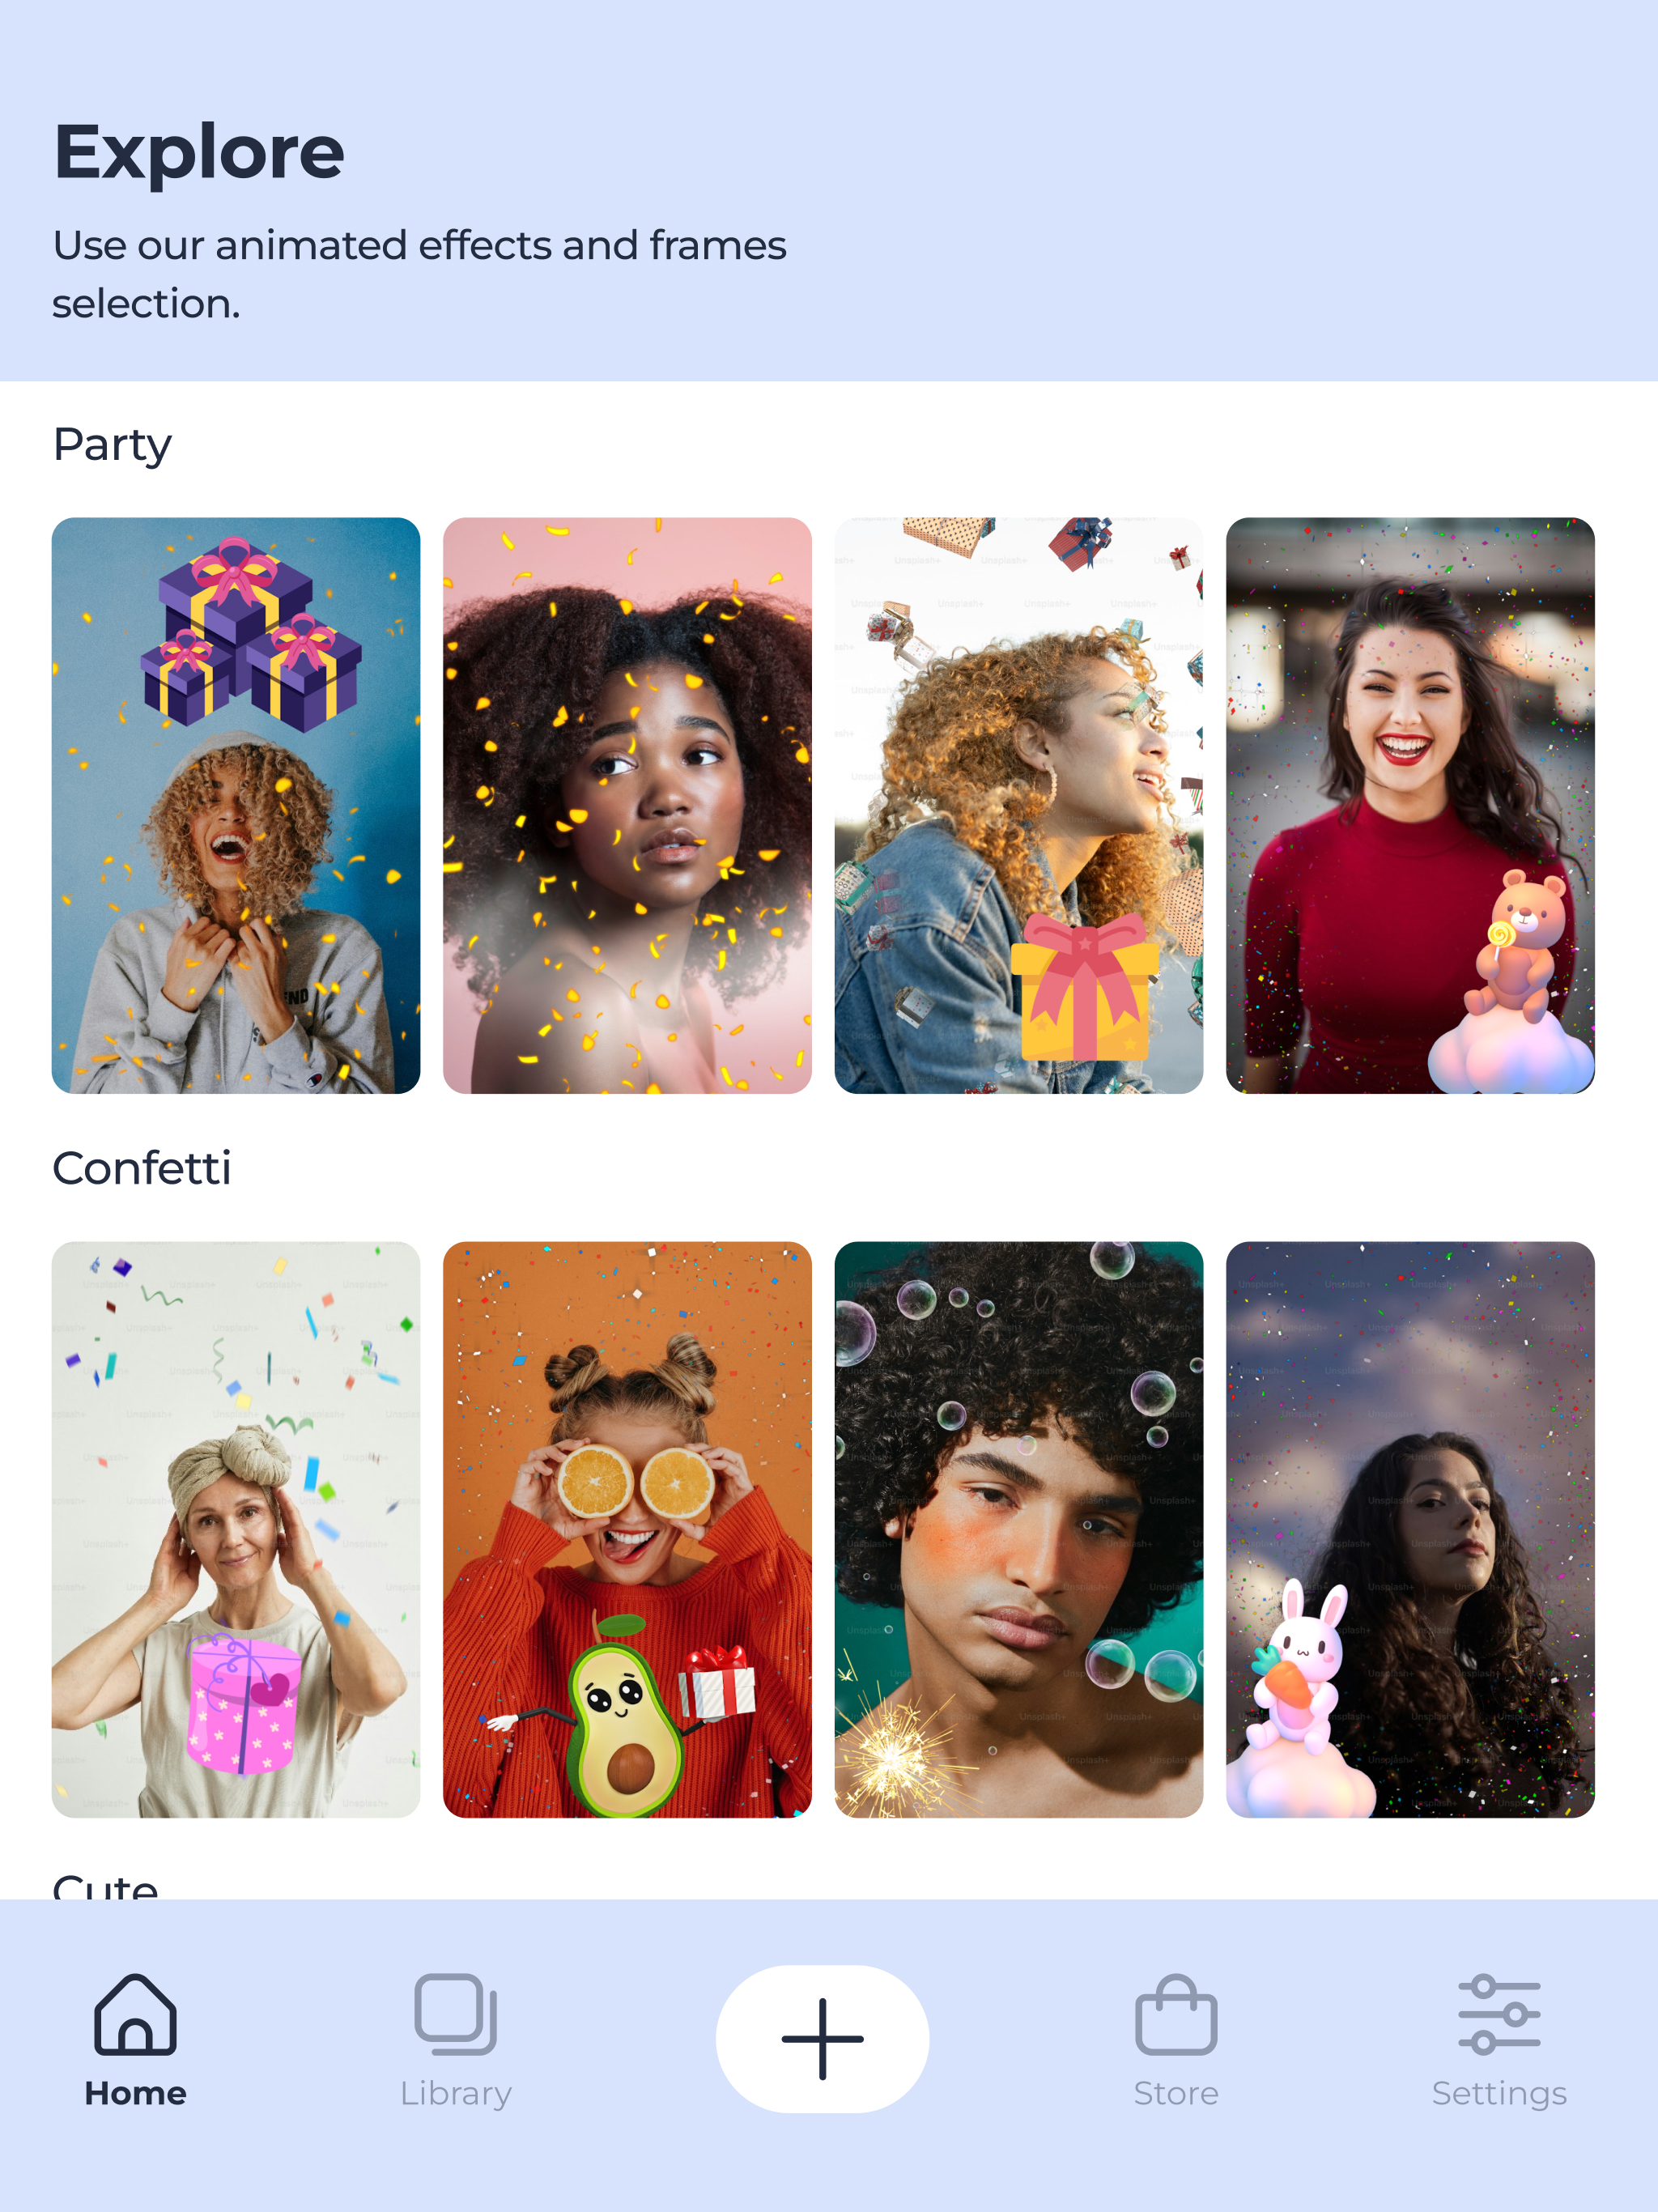Choose the teddy bear on cloud effect
Image resolution: width=1658 pixels, height=2212 pixels.
[x=1410, y=805]
